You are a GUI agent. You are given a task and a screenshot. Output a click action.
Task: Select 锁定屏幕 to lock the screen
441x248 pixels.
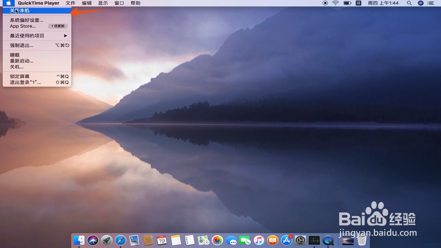pyautogui.click(x=37, y=76)
